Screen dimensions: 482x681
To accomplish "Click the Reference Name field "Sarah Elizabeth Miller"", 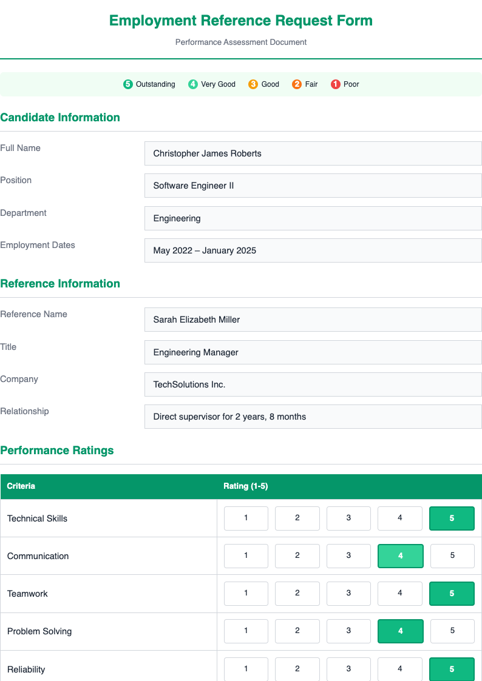I will [x=313, y=319].
